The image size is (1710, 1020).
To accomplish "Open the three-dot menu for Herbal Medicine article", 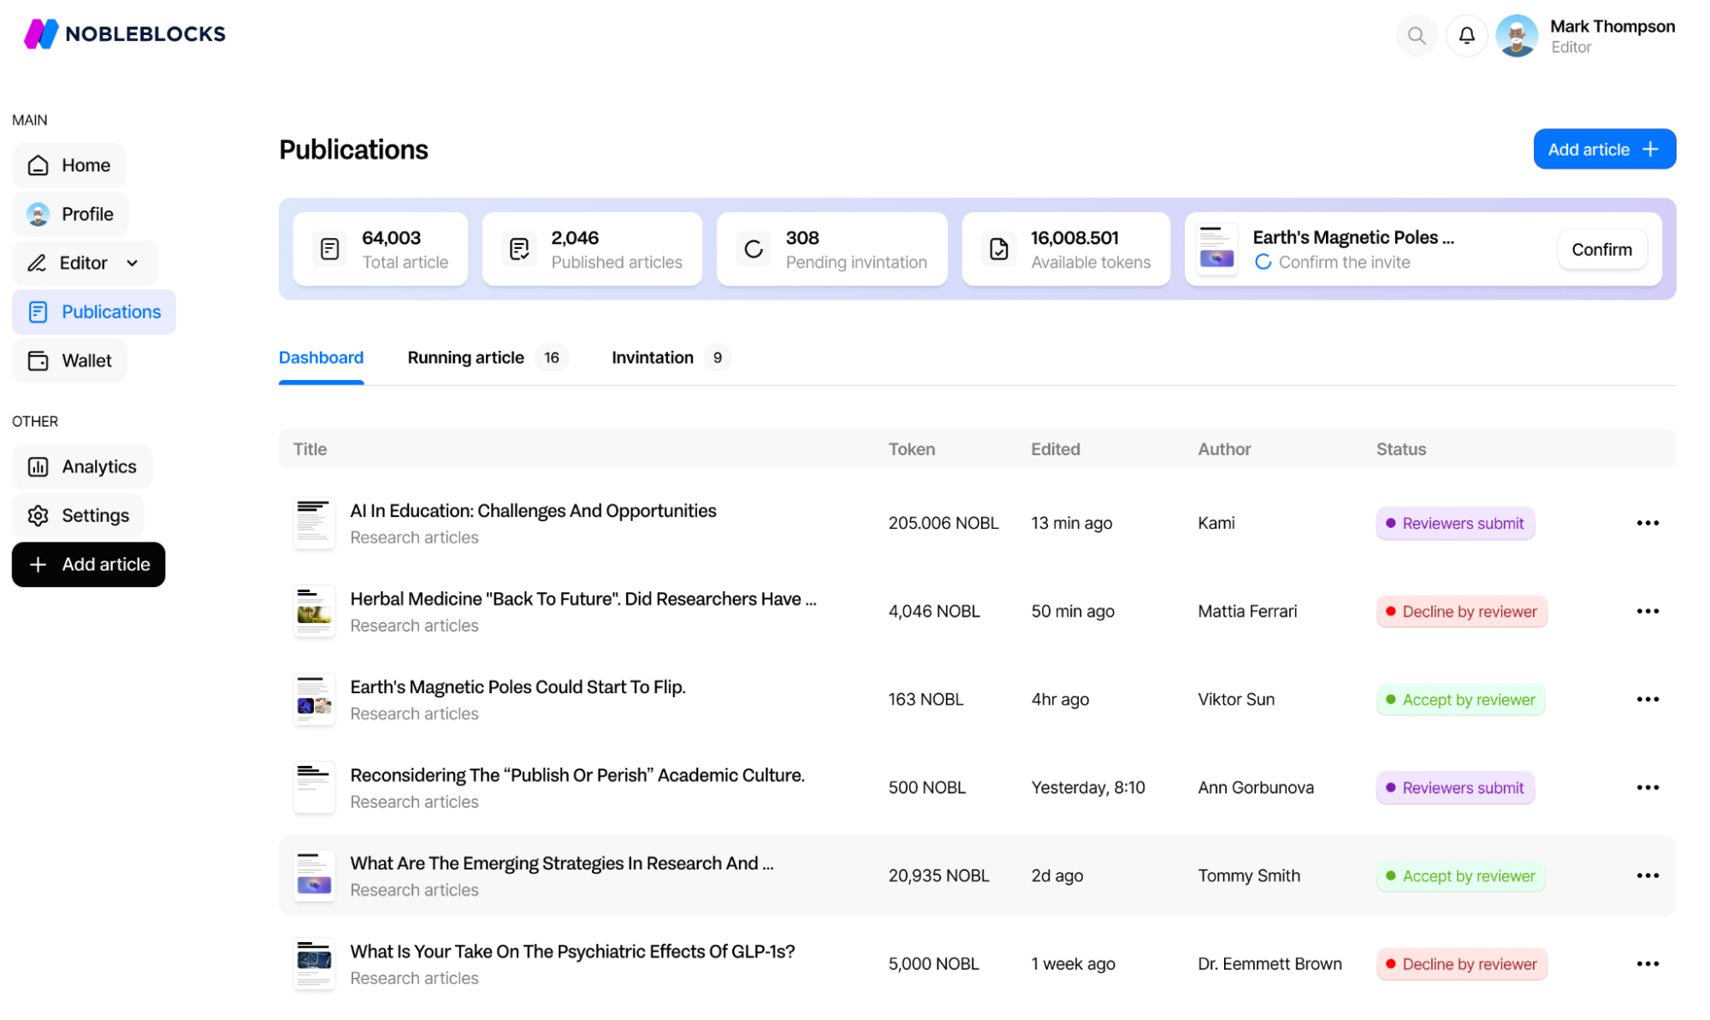I will pos(1647,611).
